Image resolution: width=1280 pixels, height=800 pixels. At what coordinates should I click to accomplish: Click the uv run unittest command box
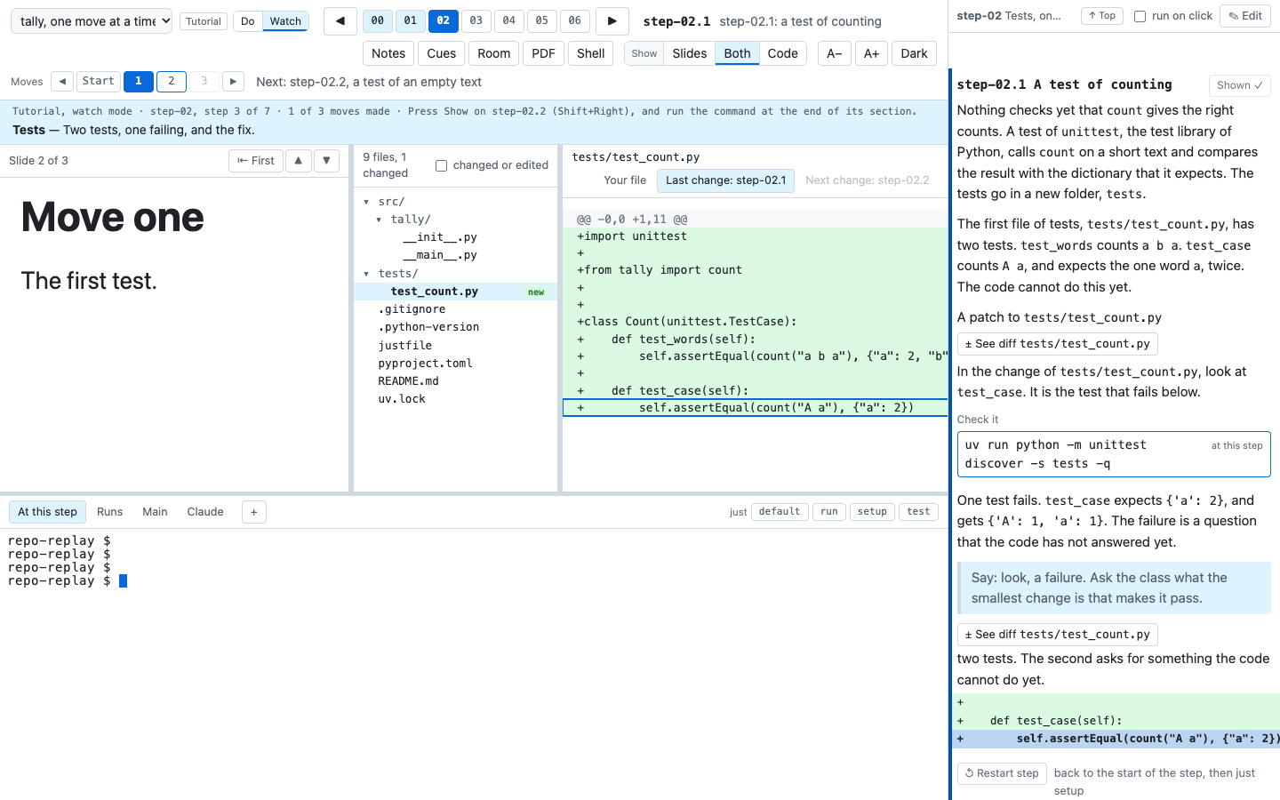(x=1114, y=454)
